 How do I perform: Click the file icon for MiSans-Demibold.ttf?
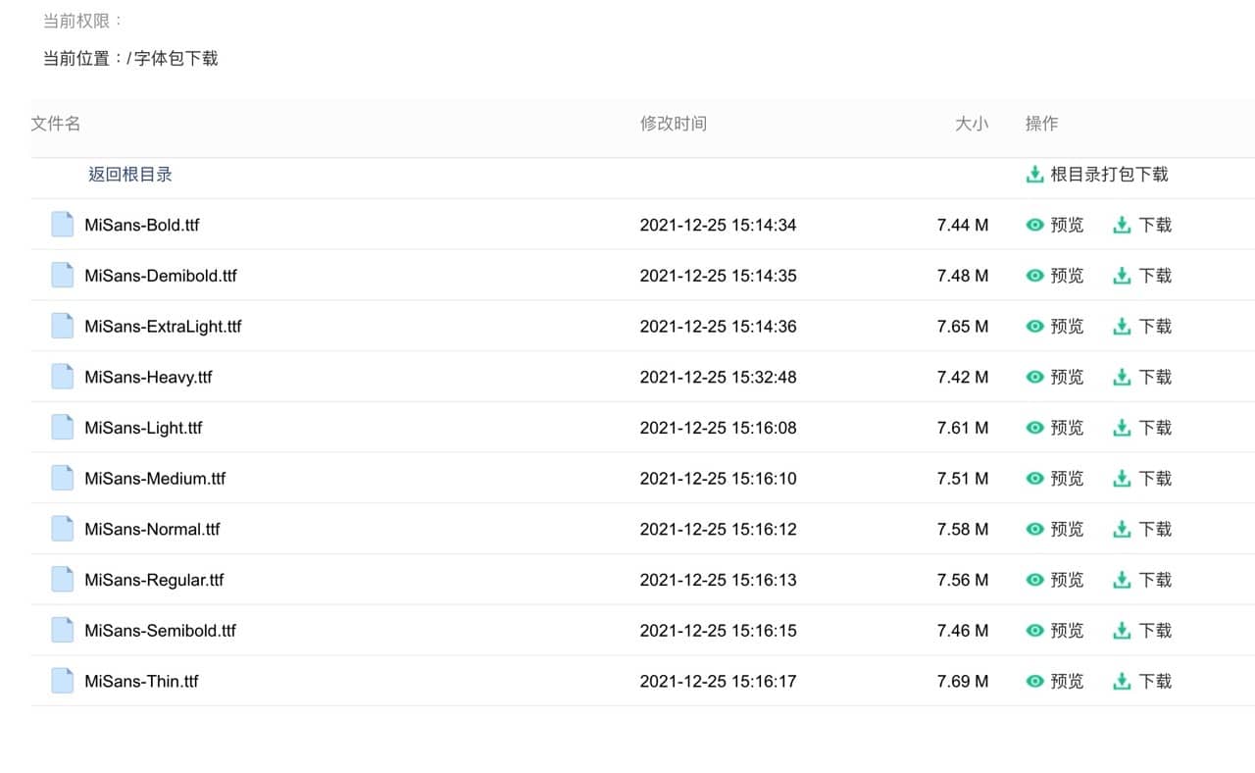click(x=63, y=276)
